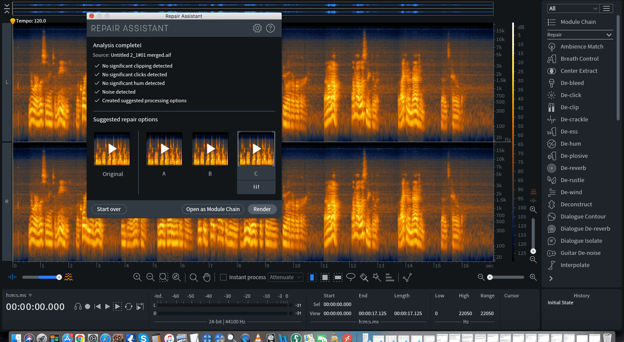Open Repair Assistant settings gear
Screen dimensions: 624x342
[x=257, y=28]
